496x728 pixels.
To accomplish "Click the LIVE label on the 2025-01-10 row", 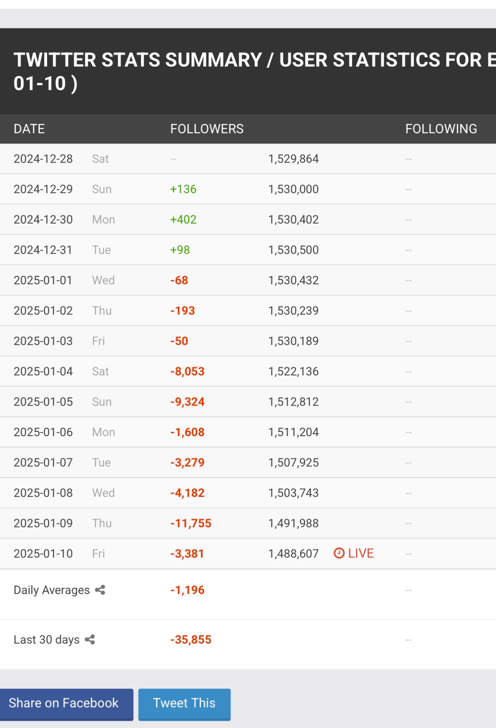I will tap(361, 553).
